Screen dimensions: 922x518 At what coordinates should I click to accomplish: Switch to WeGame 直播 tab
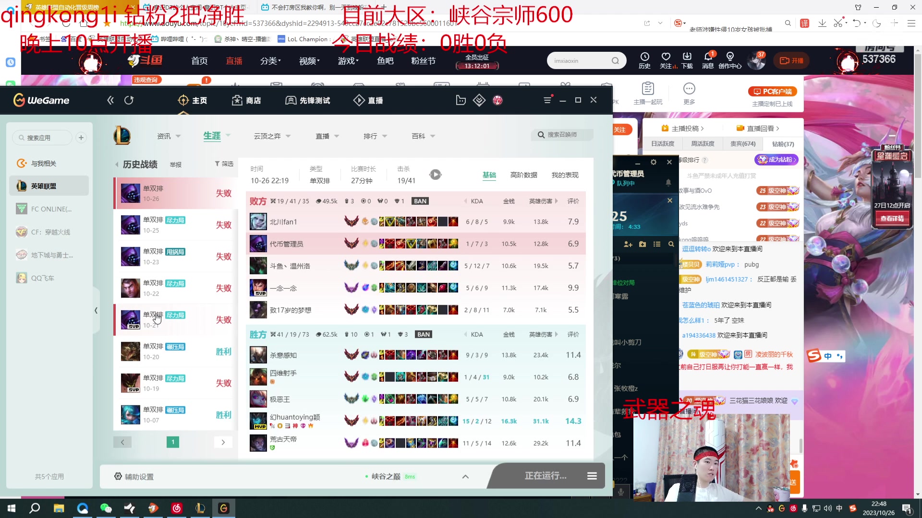tap(368, 100)
